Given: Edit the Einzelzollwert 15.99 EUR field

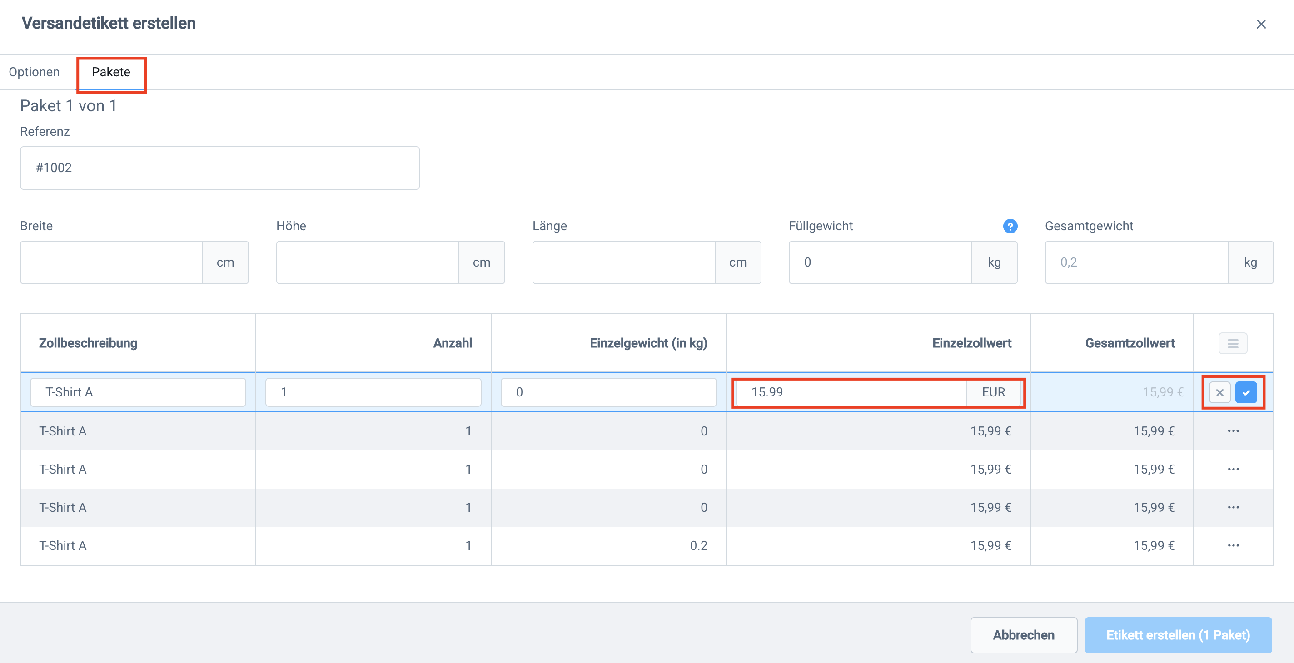Looking at the screenshot, I should (850, 392).
